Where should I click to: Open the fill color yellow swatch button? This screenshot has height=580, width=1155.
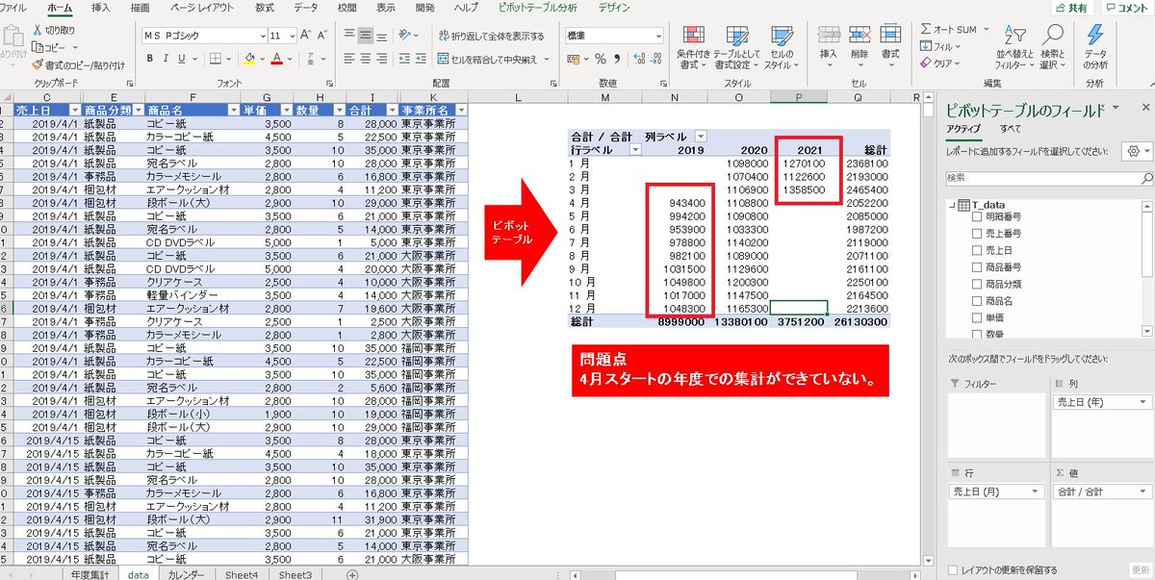(x=249, y=58)
